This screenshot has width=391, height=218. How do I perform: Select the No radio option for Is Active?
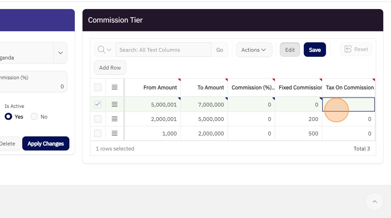(34, 117)
